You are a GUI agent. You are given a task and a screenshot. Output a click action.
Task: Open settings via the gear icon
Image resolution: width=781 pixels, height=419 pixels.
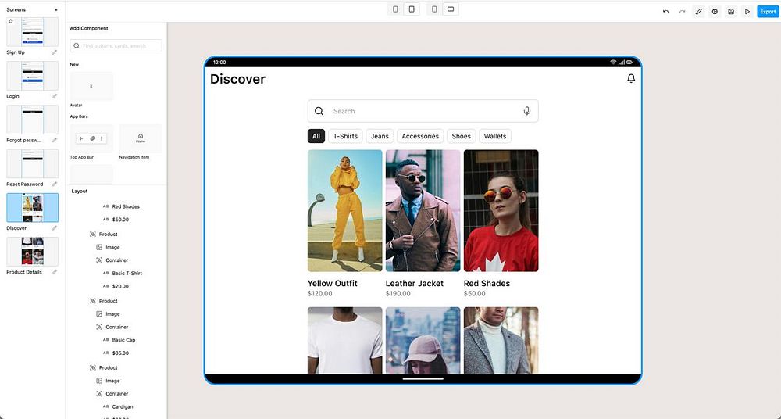[715, 12]
